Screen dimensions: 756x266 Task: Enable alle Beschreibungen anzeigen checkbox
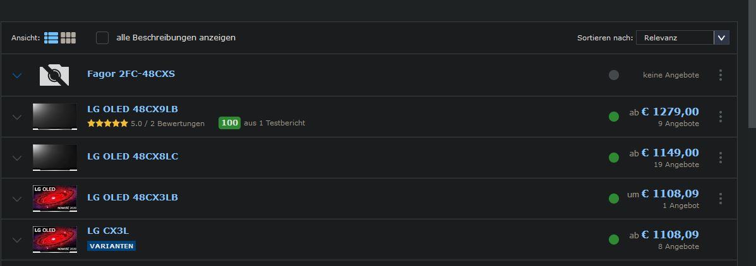(x=102, y=38)
